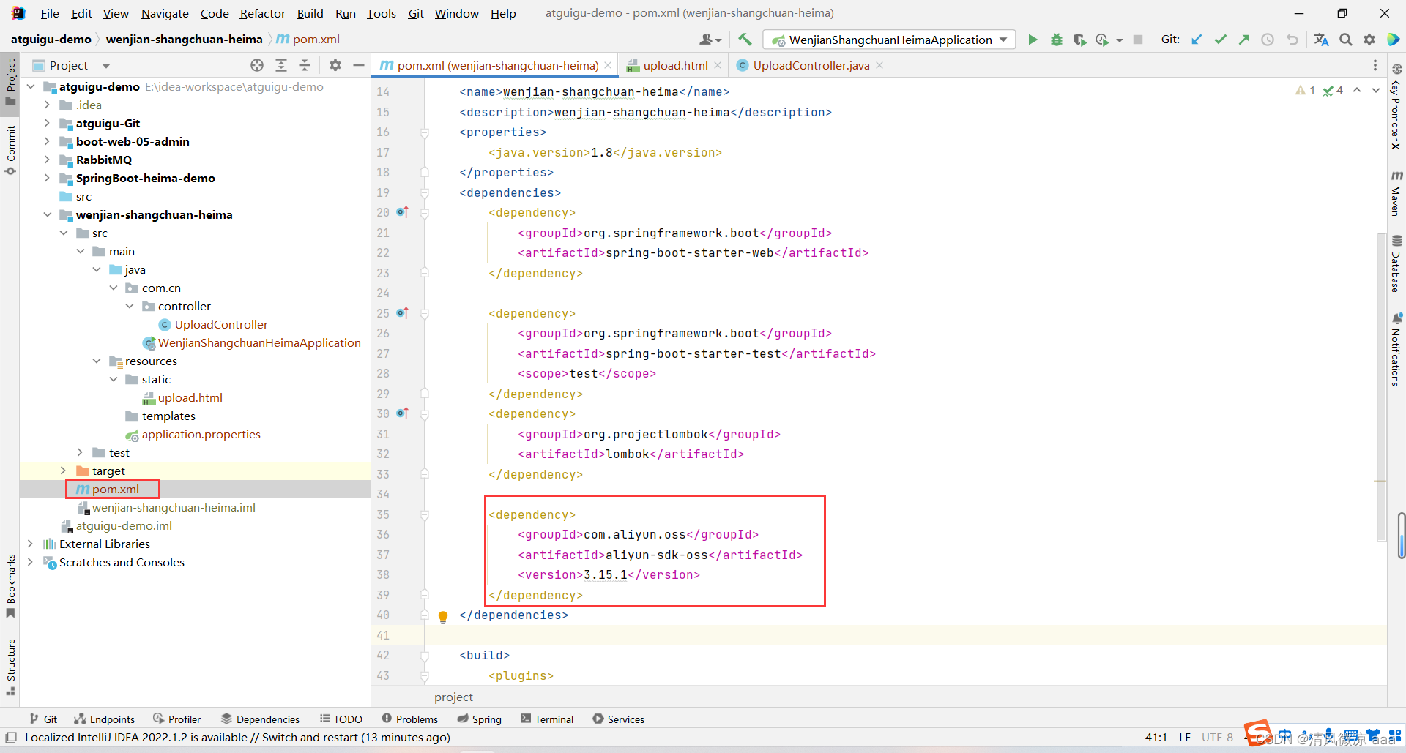Collapse all in Project panel
Screen dimensions: 1406x753
tap(305, 65)
